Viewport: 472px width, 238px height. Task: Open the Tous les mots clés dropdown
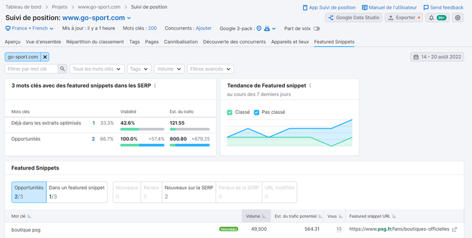click(97, 69)
